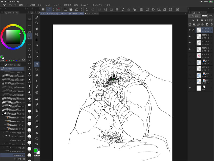
Task: Select the Fill bucket tool
Action: 37,99
